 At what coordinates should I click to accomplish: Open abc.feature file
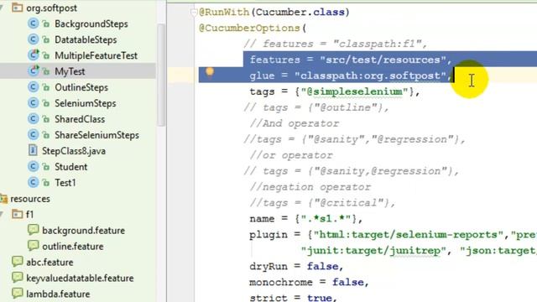coord(50,263)
